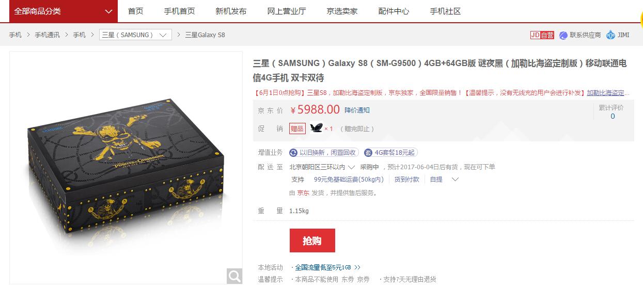
Task: Click the 降价通知 price alert link
Action: [x=357, y=110]
